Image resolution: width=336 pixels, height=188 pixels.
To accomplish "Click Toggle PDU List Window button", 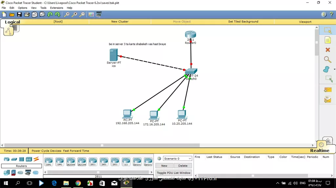I will pyautogui.click(x=174, y=173).
